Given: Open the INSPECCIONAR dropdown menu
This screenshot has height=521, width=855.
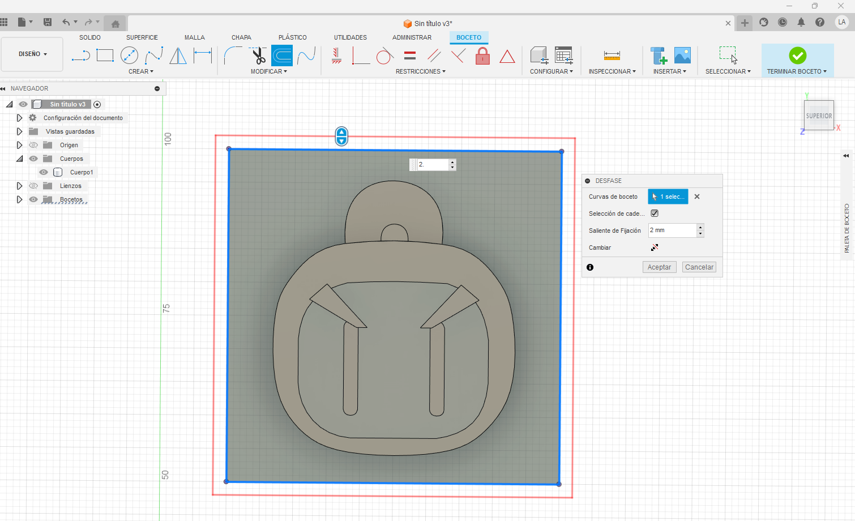Looking at the screenshot, I should 612,71.
